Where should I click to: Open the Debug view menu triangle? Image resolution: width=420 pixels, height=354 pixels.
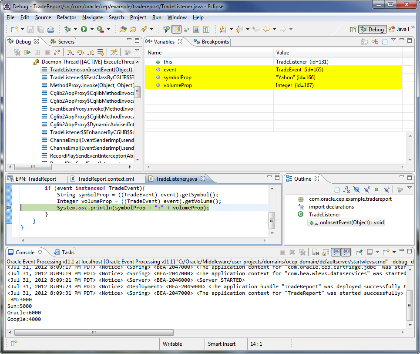137,50
